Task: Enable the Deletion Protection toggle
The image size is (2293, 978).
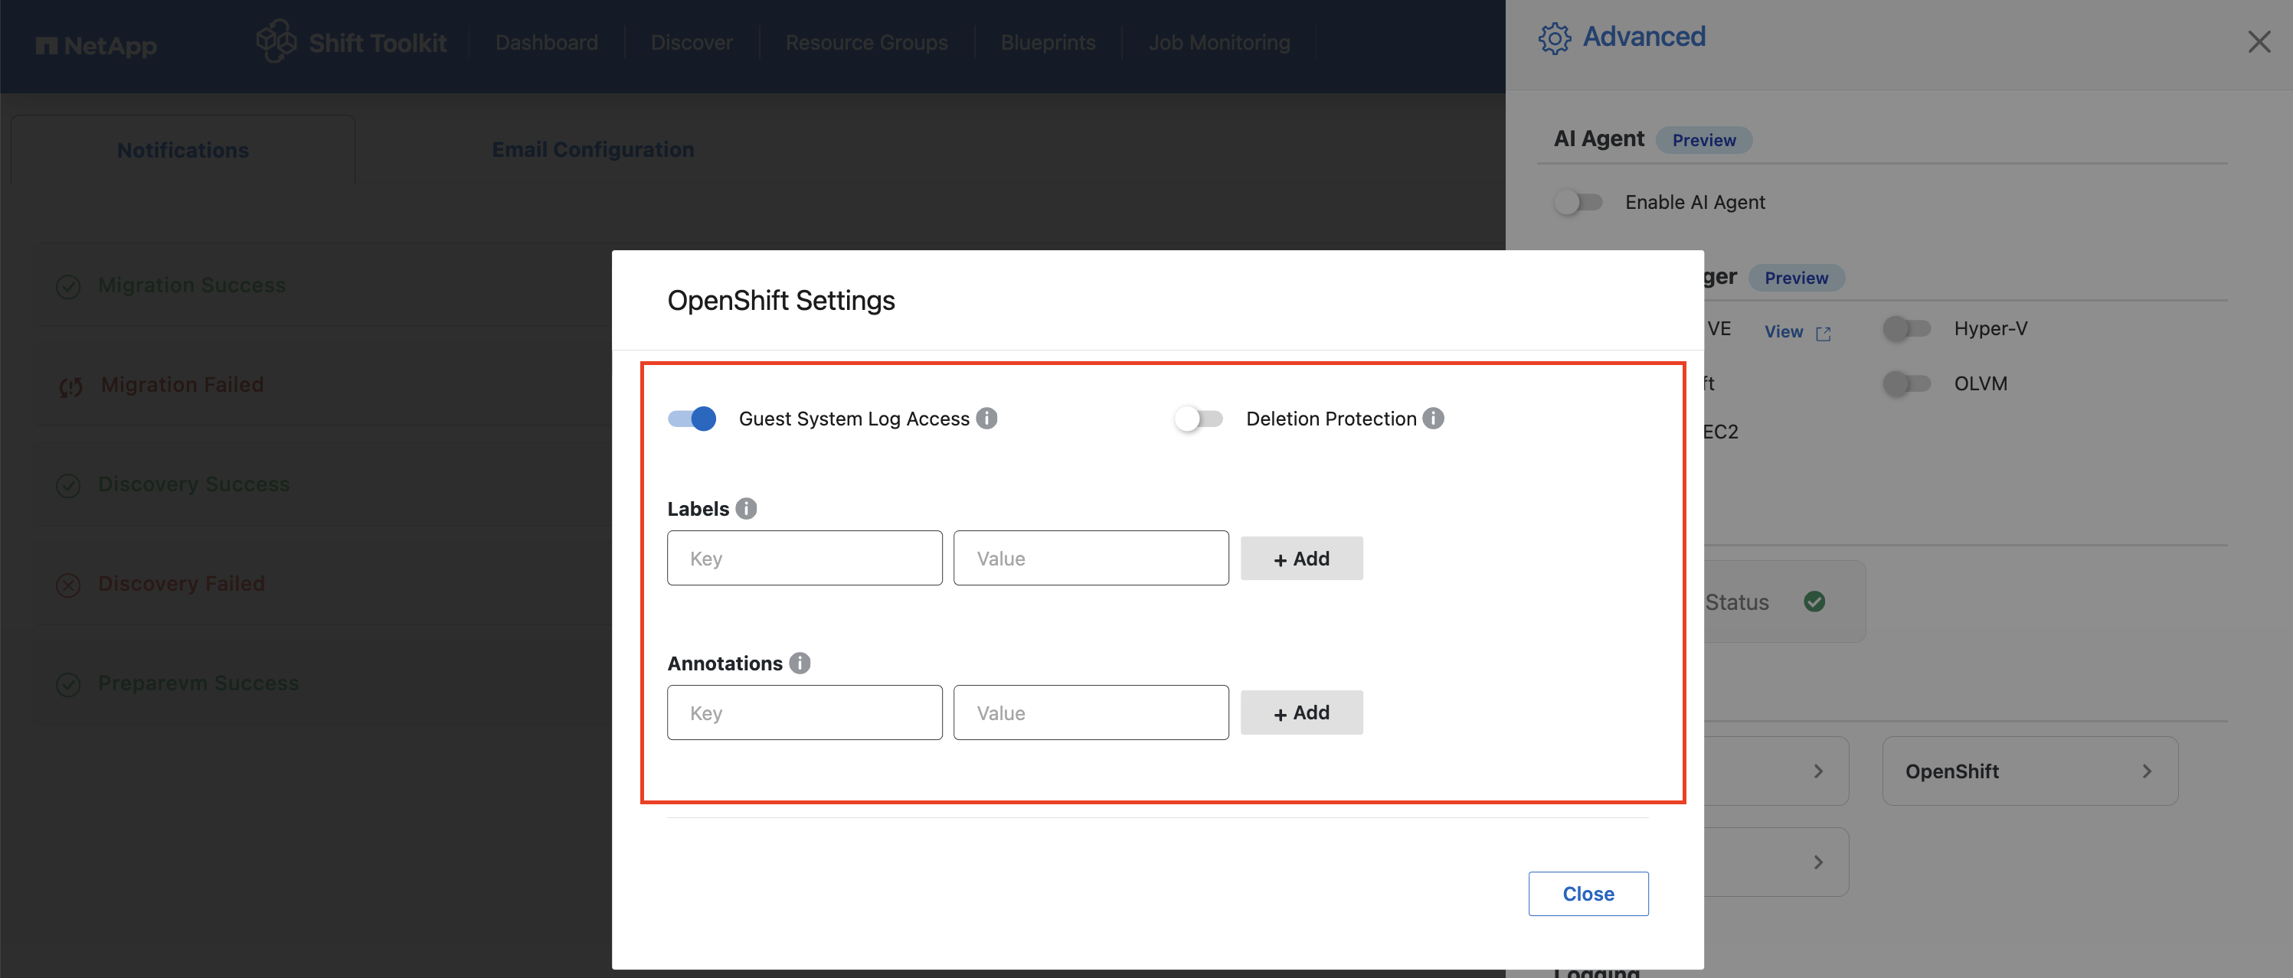Action: pos(1198,419)
